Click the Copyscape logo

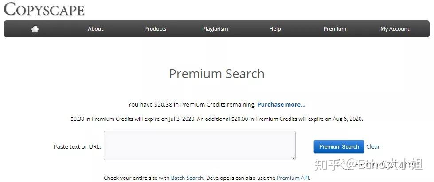[x=44, y=9]
